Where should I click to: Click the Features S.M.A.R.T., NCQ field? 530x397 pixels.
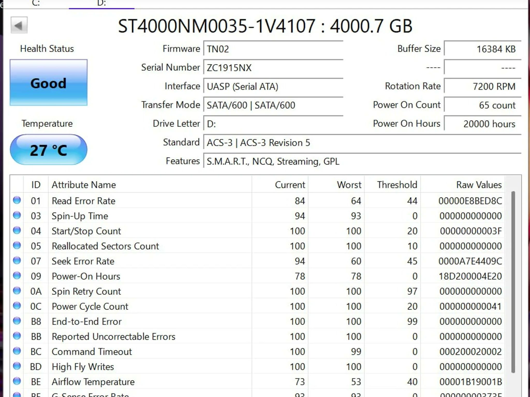tap(362, 161)
